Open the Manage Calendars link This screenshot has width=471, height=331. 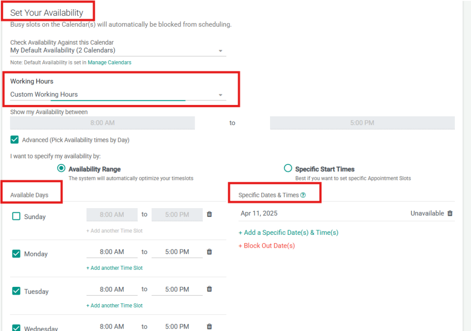[109, 63]
